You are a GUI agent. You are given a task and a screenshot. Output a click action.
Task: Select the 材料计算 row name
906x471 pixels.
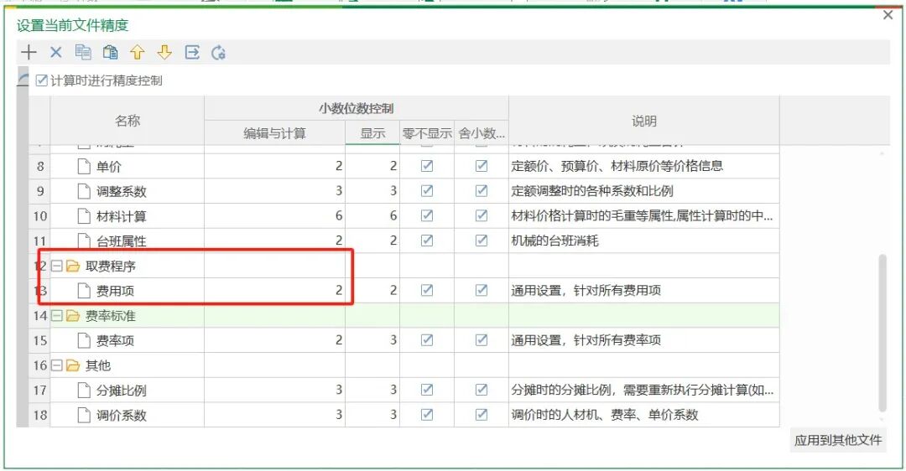pos(122,216)
